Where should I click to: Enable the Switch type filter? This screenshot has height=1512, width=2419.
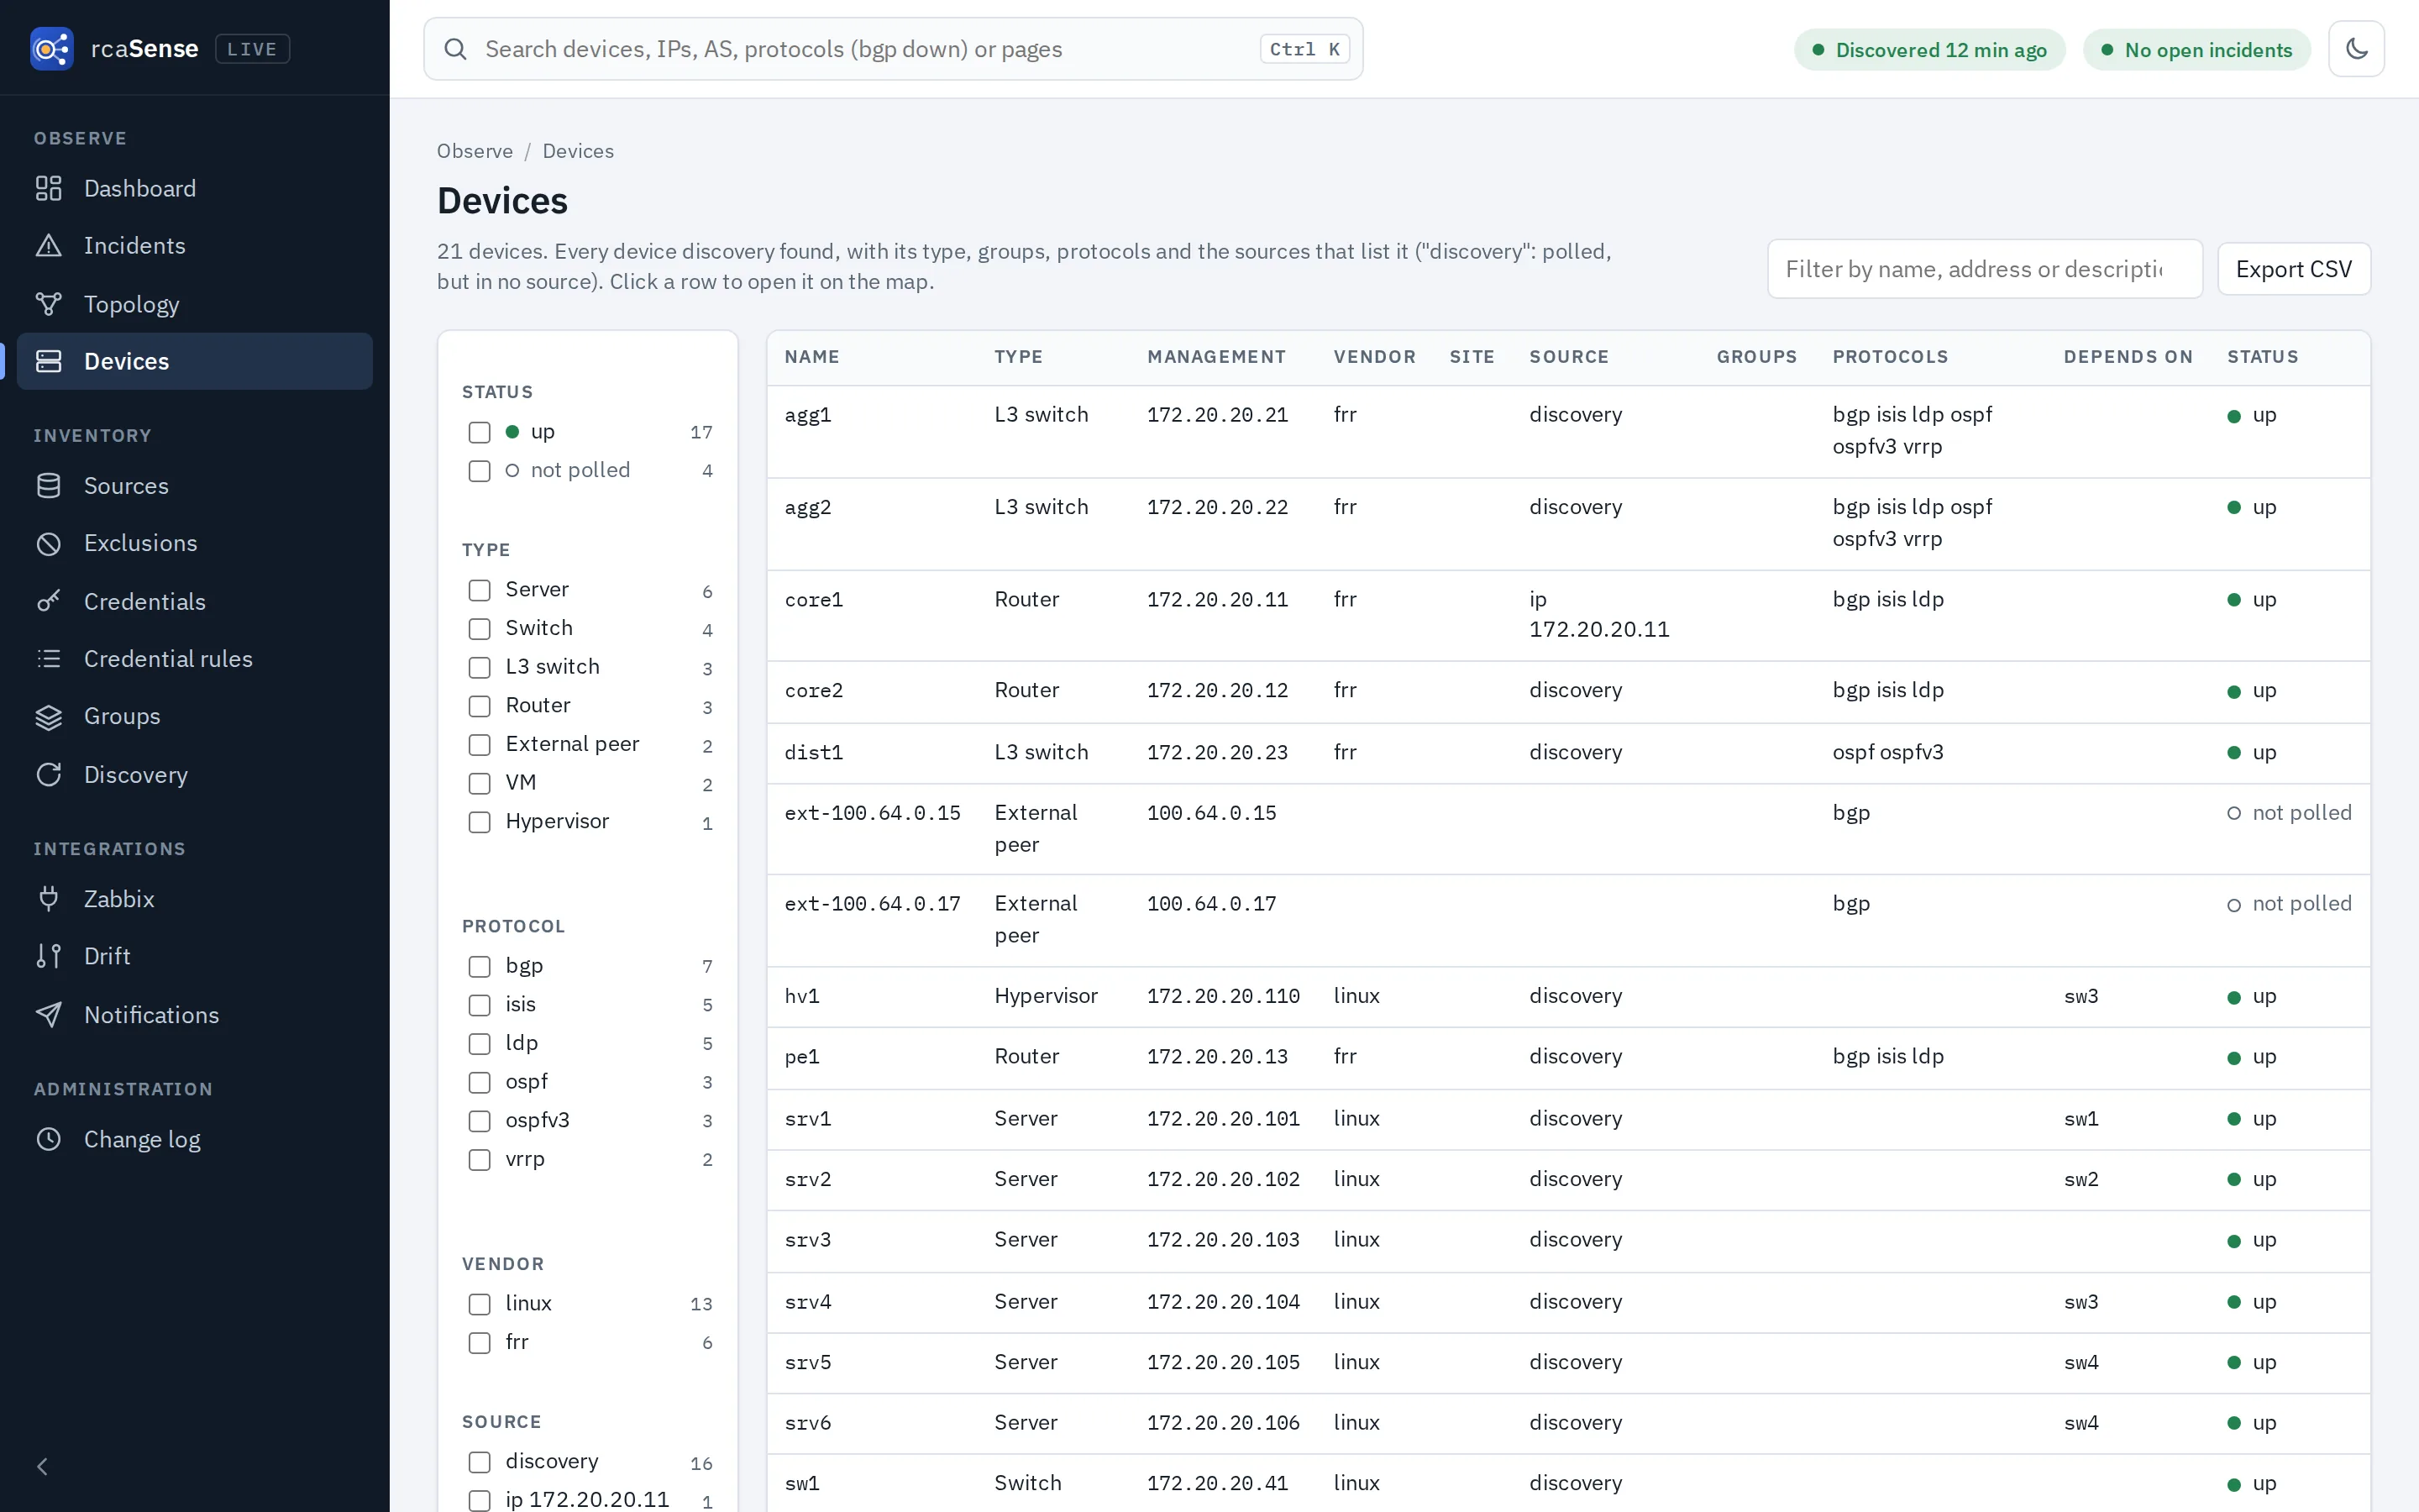(x=480, y=629)
